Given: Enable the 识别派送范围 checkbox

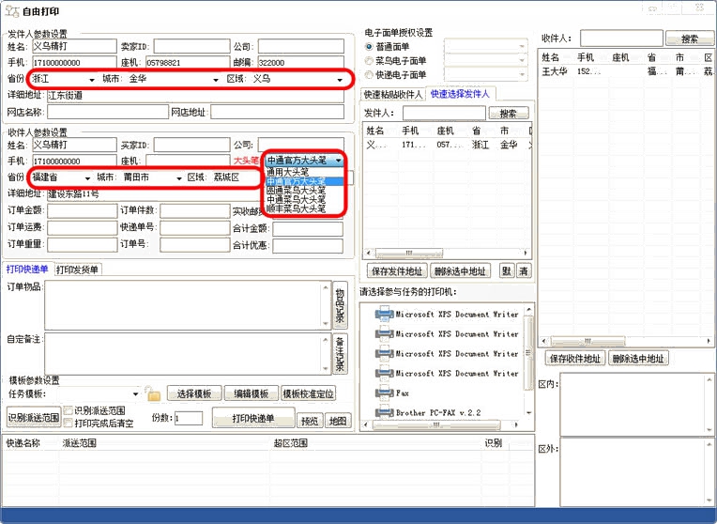Looking at the screenshot, I should pos(68,410).
